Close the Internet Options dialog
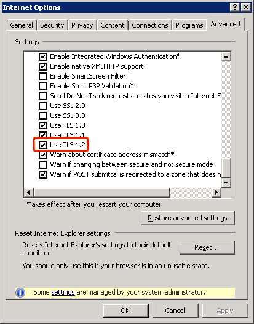This screenshot has width=254, height=324. click(x=246, y=7)
